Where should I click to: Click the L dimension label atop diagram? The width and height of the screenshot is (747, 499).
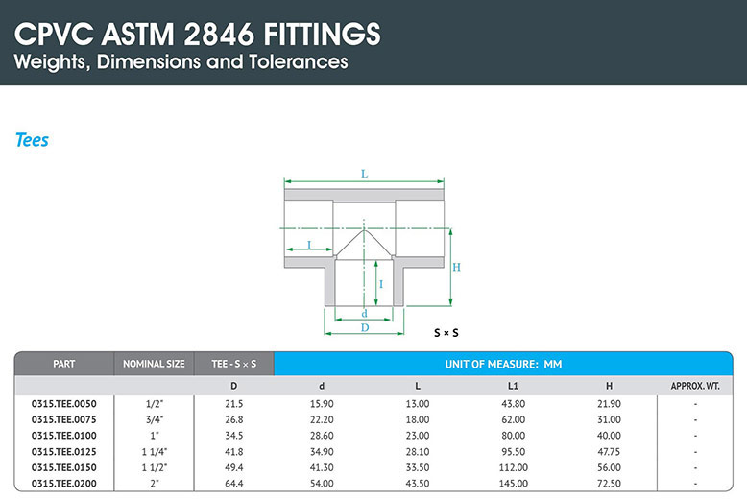pyautogui.click(x=364, y=174)
